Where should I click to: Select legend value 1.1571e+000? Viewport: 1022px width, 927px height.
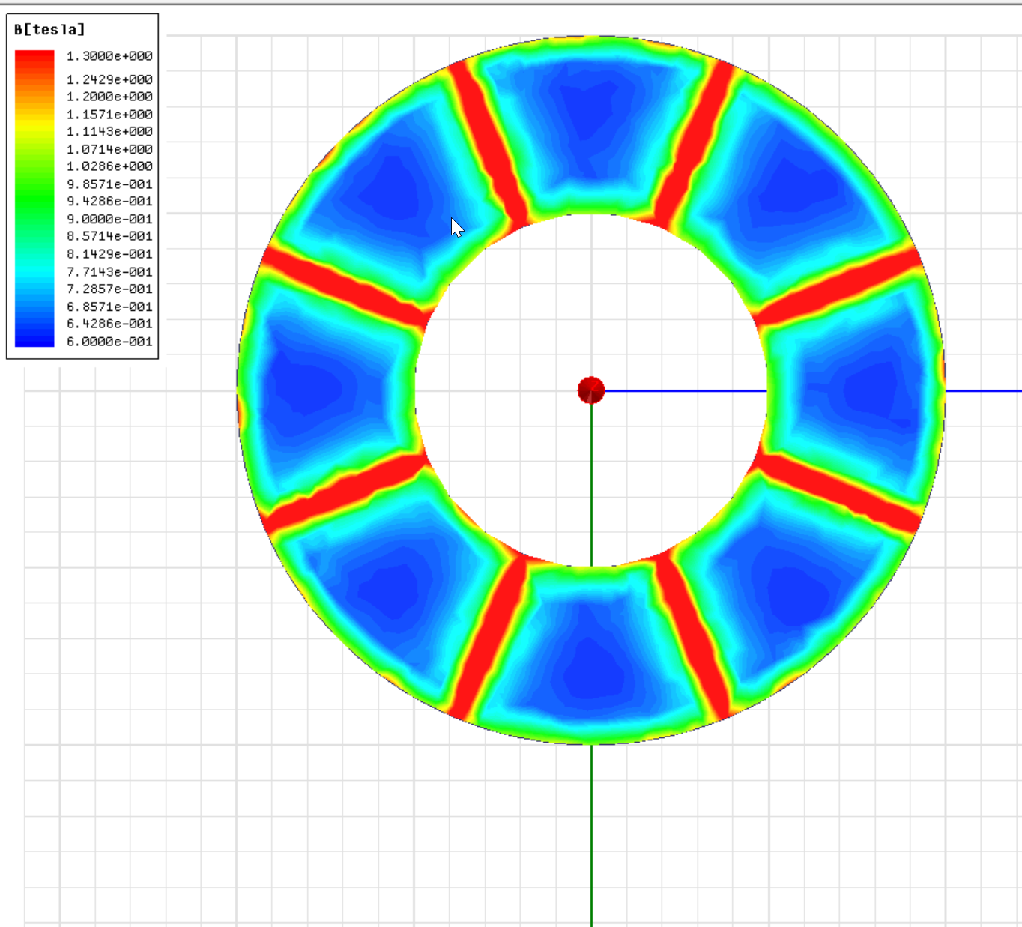109,115
